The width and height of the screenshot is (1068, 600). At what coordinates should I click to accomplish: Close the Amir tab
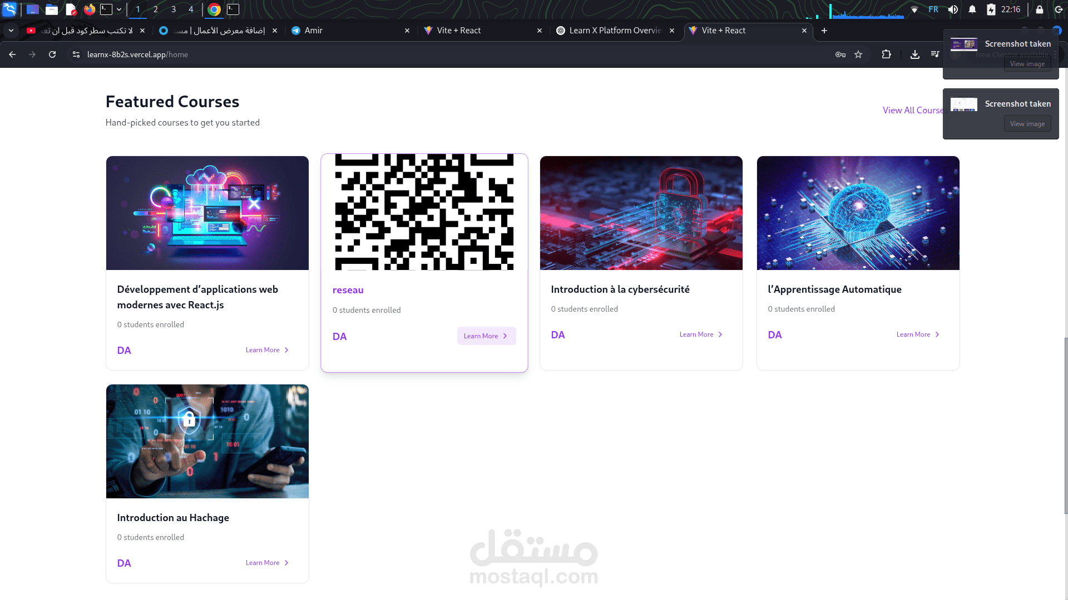pyautogui.click(x=407, y=31)
